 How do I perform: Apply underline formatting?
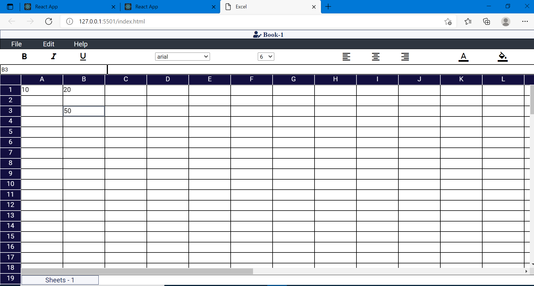coord(83,56)
